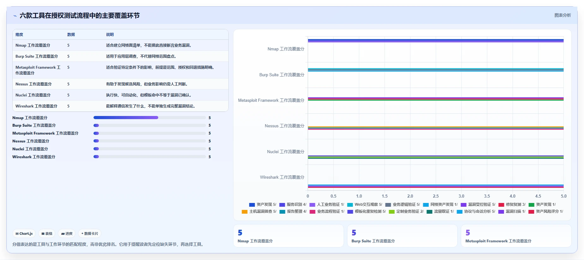The image size is (584, 260).
Task: Click the 资产风险评分 1/ legend swatch
Action: coord(531,212)
